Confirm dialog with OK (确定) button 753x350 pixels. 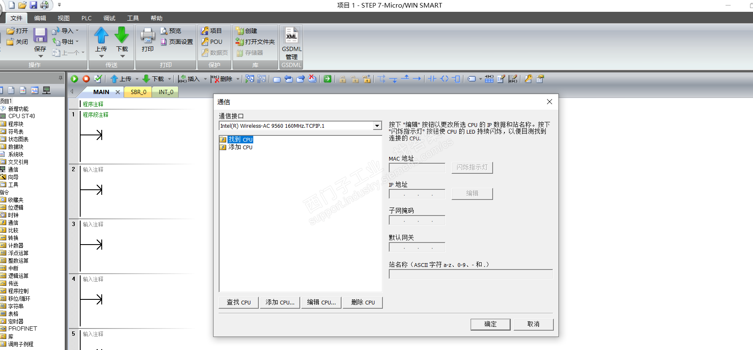[x=490, y=324]
